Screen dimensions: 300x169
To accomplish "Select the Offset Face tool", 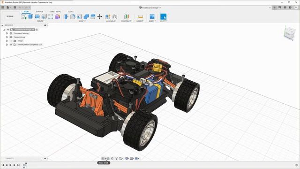I will tap(93, 17).
